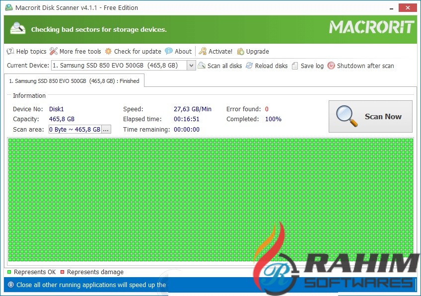
Task: Expand the Current Device dropdown arrow
Action: point(191,66)
